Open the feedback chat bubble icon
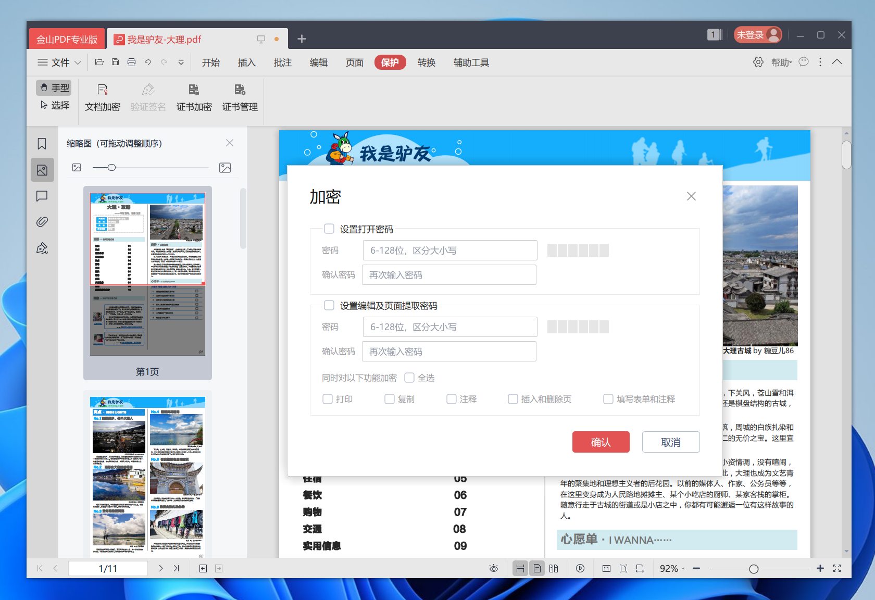Screen dimensions: 875x600 (x=804, y=62)
